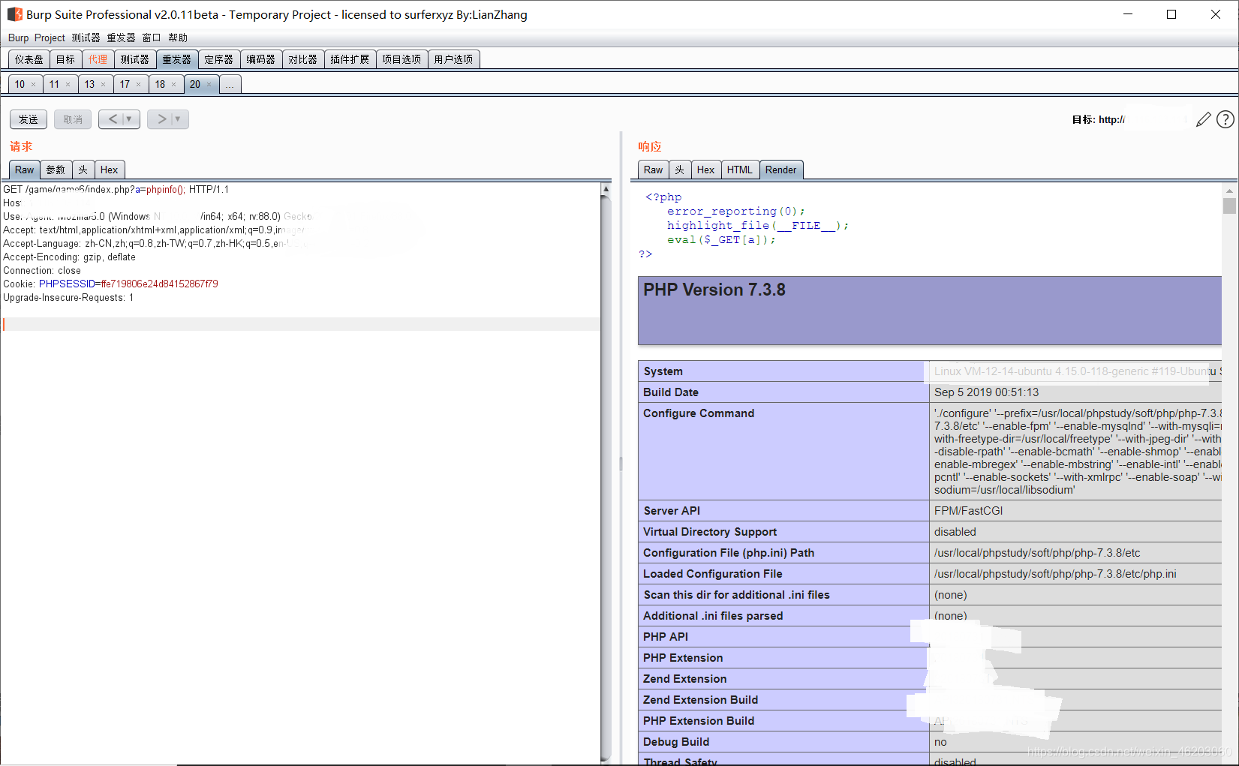Screen dimensions: 1239x766
Task: Switch to the 代理 tab
Action: [98, 59]
